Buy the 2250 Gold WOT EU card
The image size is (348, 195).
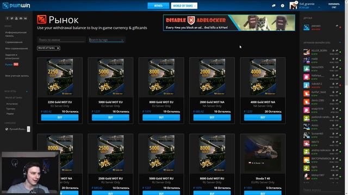click(60, 118)
